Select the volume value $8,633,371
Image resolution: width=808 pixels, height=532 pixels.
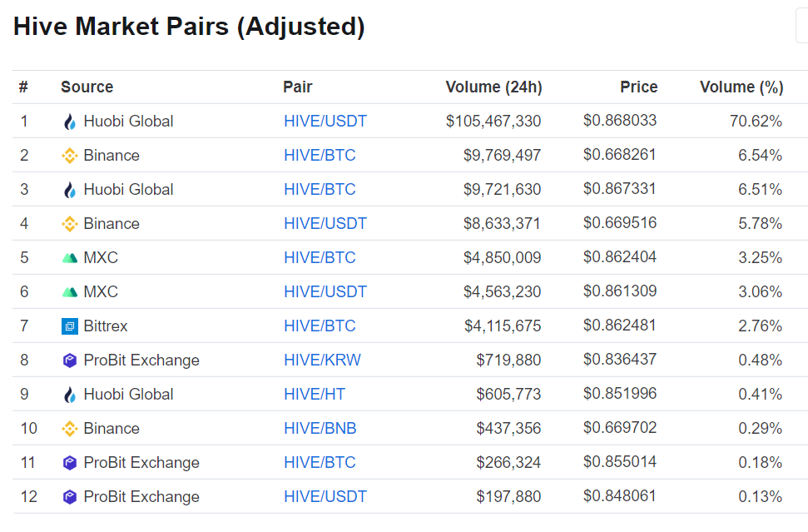click(x=502, y=223)
